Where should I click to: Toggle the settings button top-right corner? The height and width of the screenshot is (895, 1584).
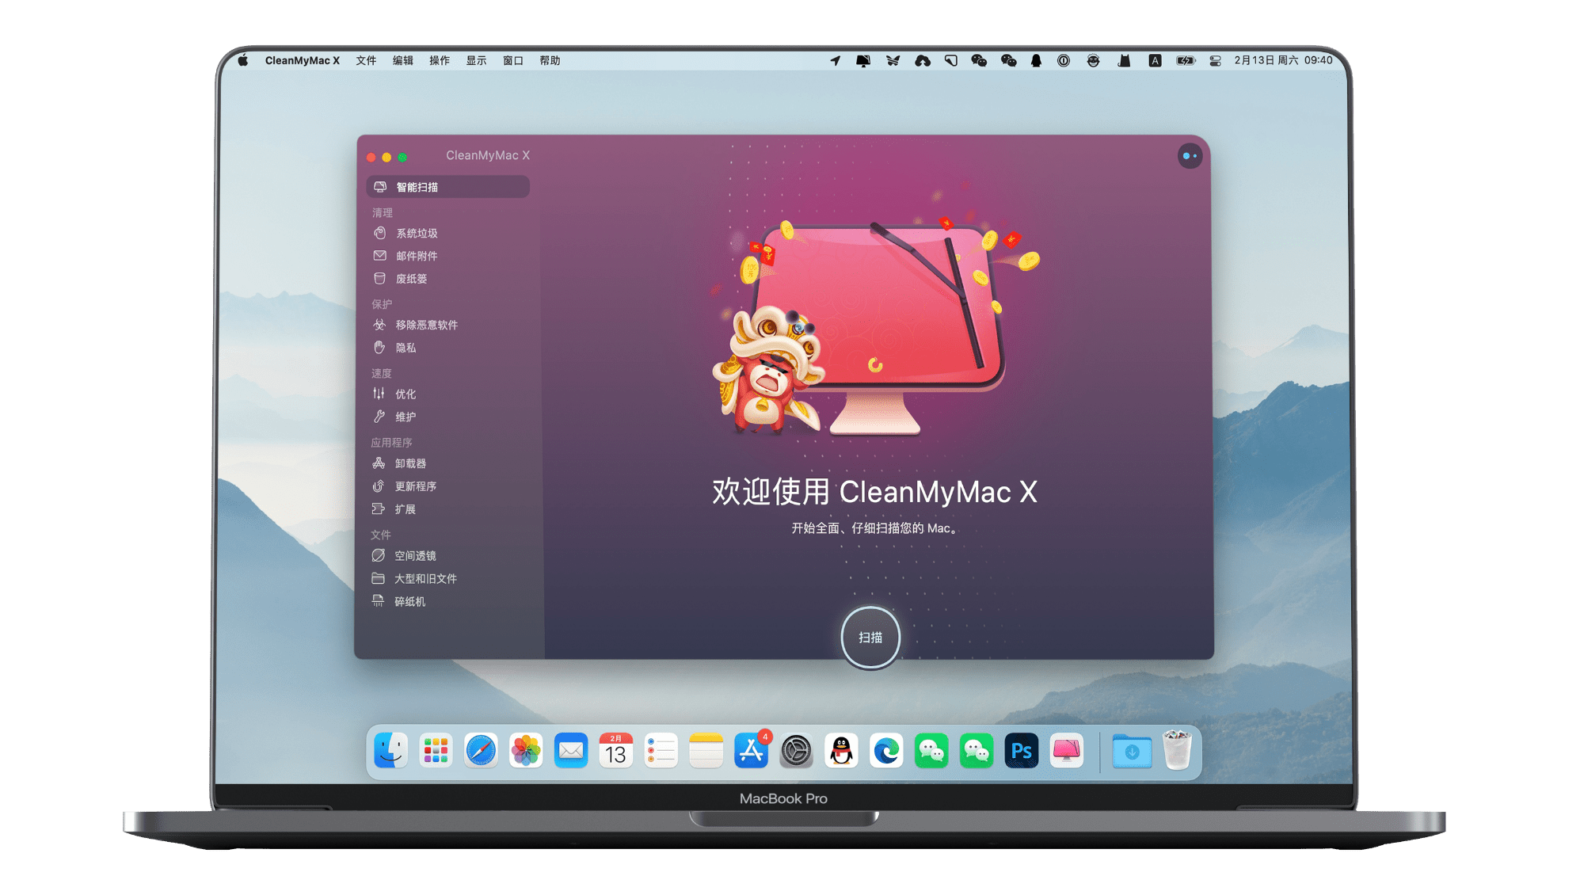click(1190, 157)
